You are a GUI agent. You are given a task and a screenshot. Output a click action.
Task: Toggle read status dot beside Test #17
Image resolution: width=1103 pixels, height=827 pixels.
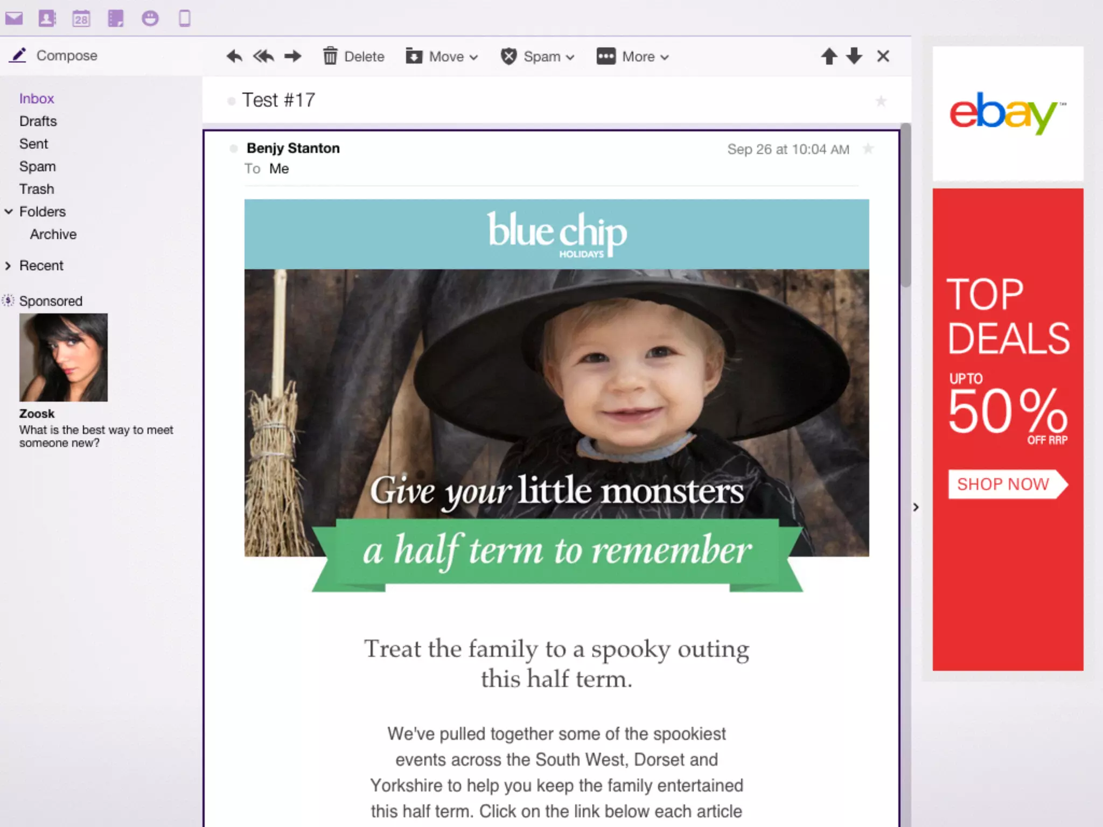point(232,101)
